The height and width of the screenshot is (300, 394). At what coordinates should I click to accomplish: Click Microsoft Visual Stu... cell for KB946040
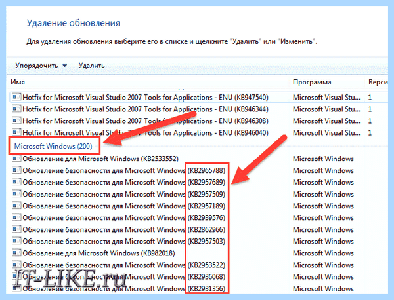point(326,132)
